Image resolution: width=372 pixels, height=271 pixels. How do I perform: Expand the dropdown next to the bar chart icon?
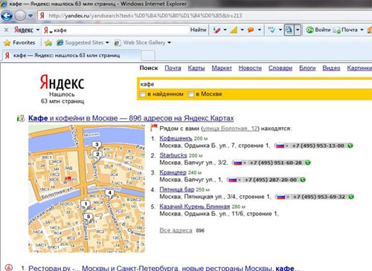tap(242, 30)
